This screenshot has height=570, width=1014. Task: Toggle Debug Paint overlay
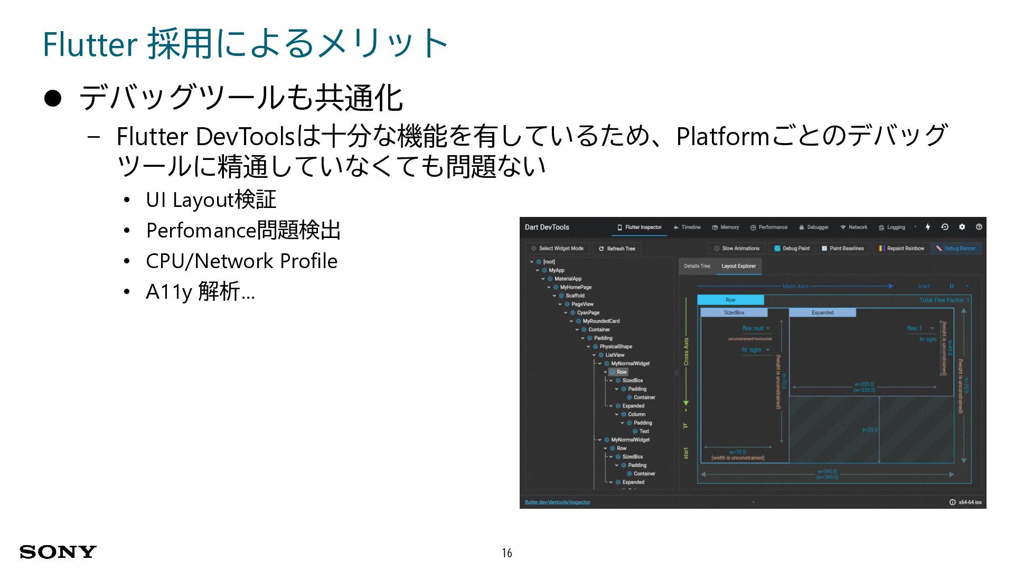[792, 249]
